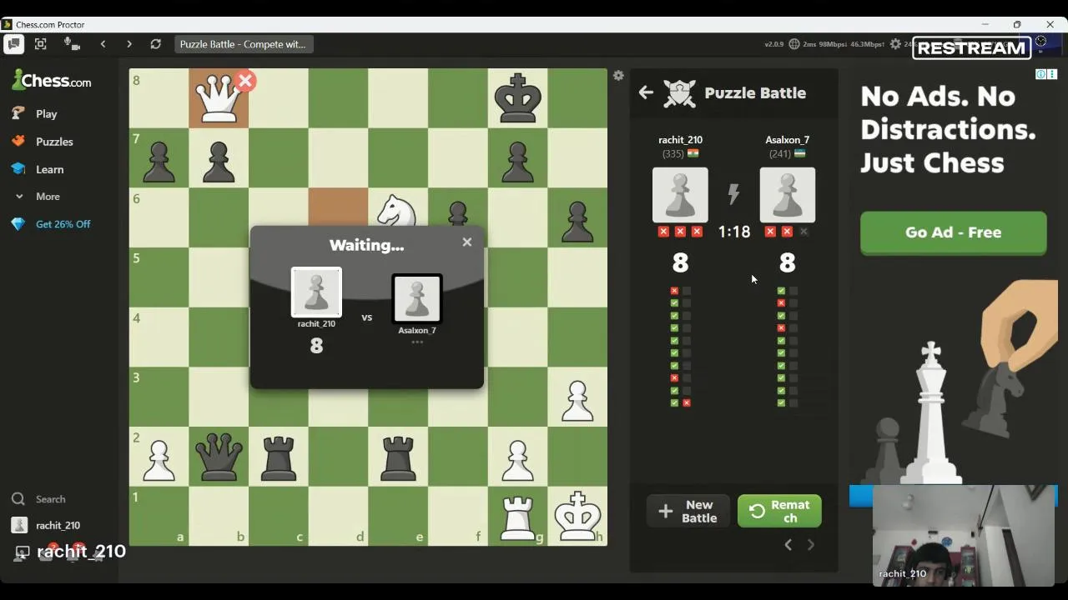
Task: Click the Go Ad - Free button
Action: point(954,232)
